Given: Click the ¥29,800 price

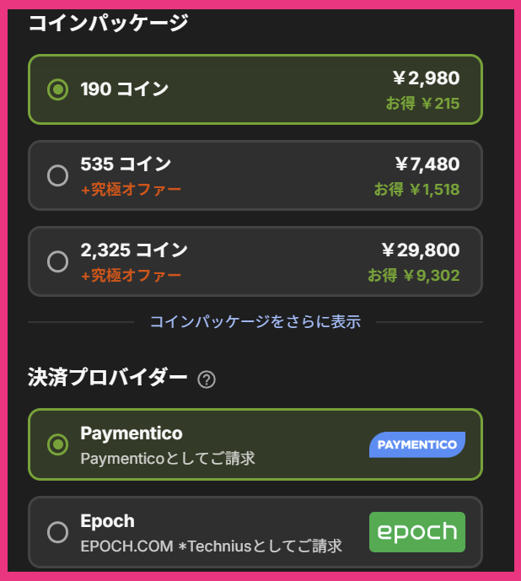Looking at the screenshot, I should click(x=420, y=250).
